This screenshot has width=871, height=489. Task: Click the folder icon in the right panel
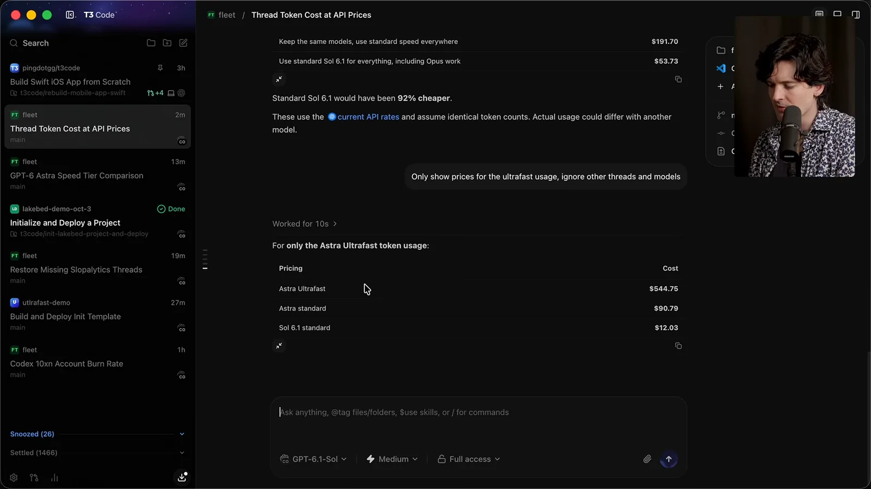pos(721,51)
